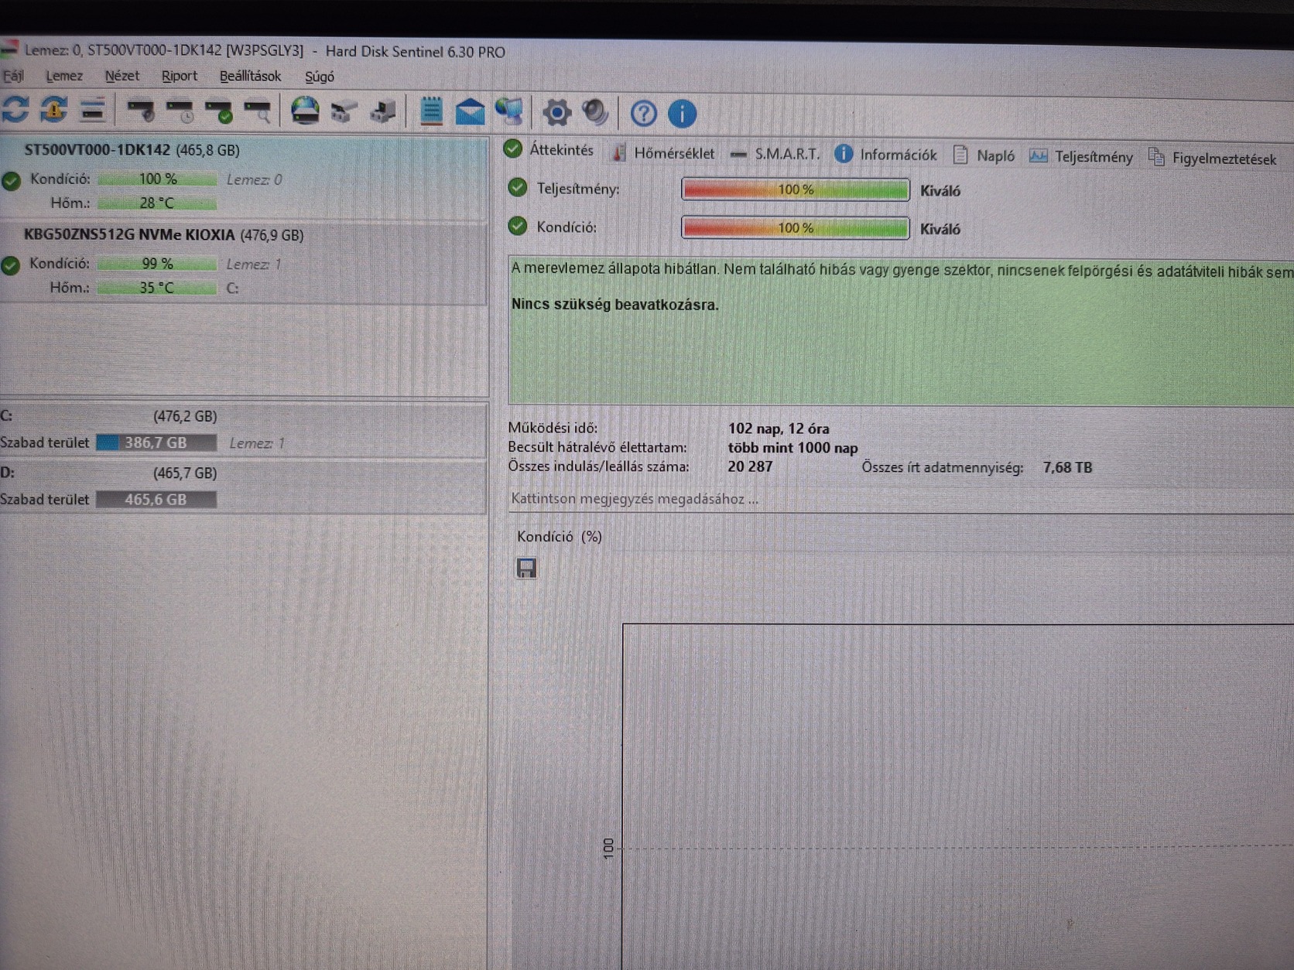The width and height of the screenshot is (1294, 970).
Task: Click the refresh icon with yellow warning sign
Action: coord(53,110)
